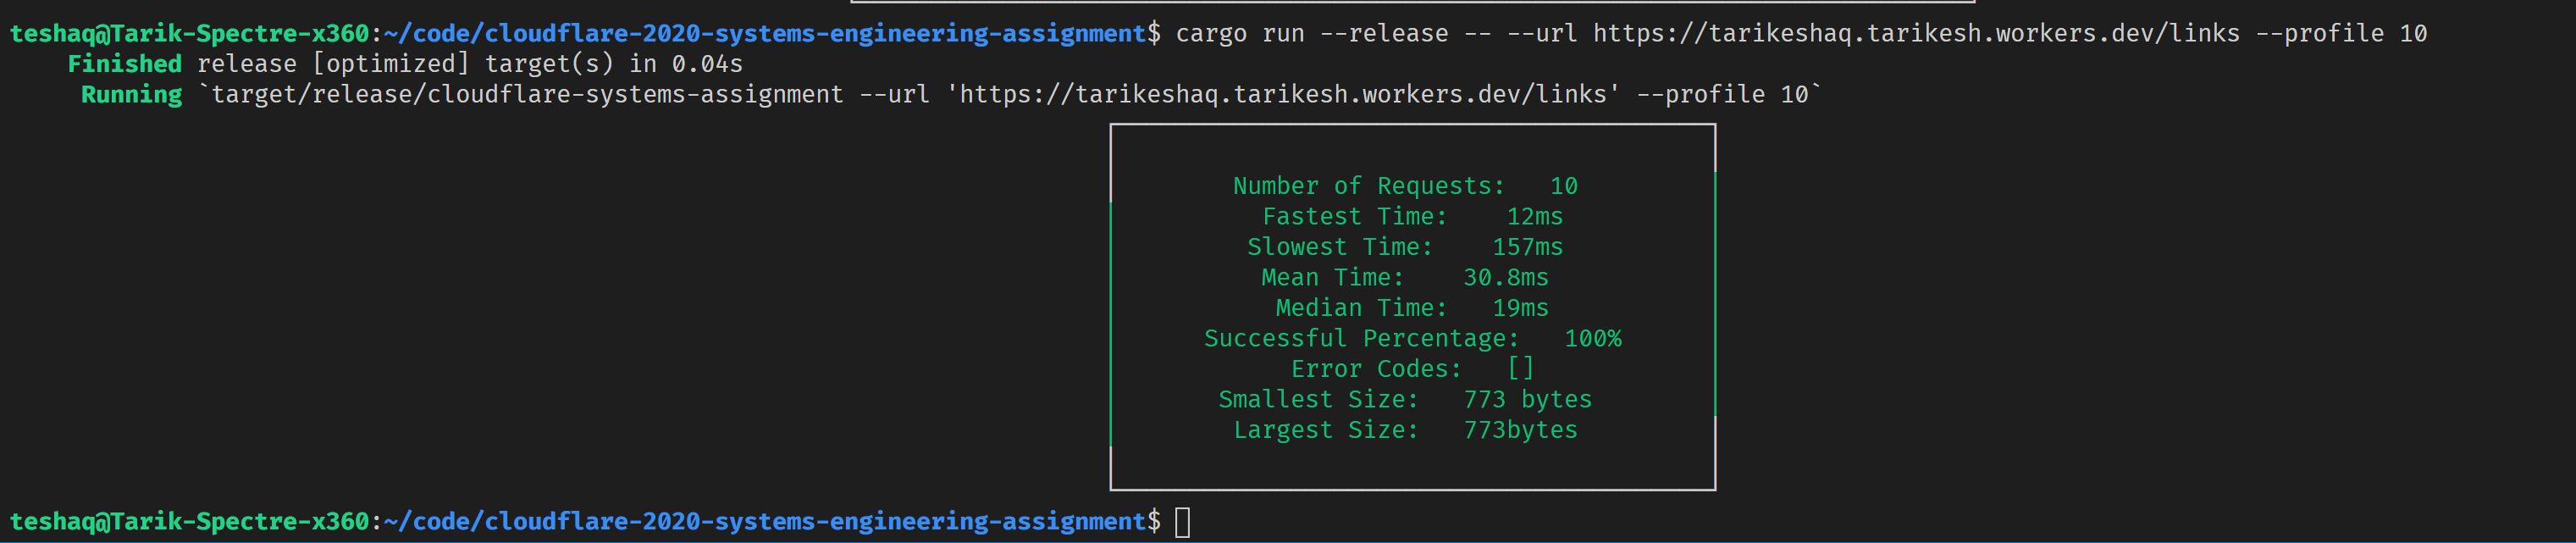The width and height of the screenshot is (2576, 543).
Task: Click the green 'Finished' status word
Action: coord(124,64)
